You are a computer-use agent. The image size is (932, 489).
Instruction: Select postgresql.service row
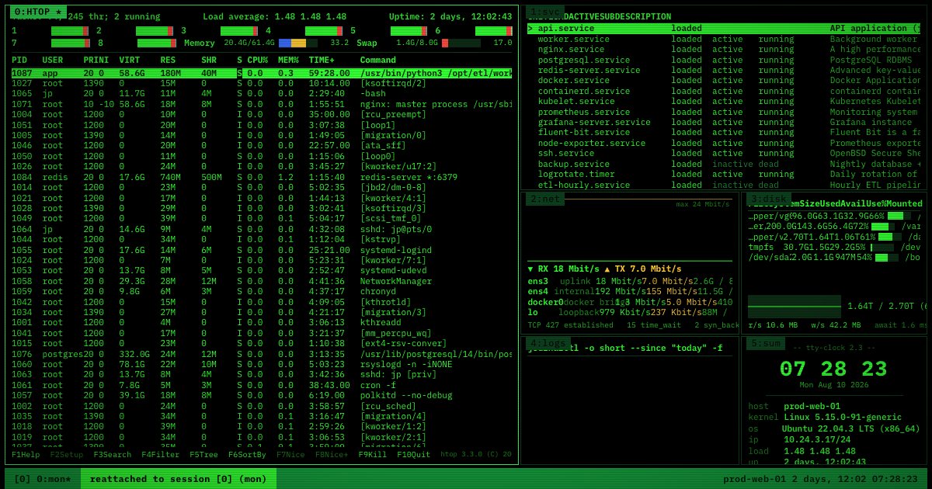(x=725, y=60)
